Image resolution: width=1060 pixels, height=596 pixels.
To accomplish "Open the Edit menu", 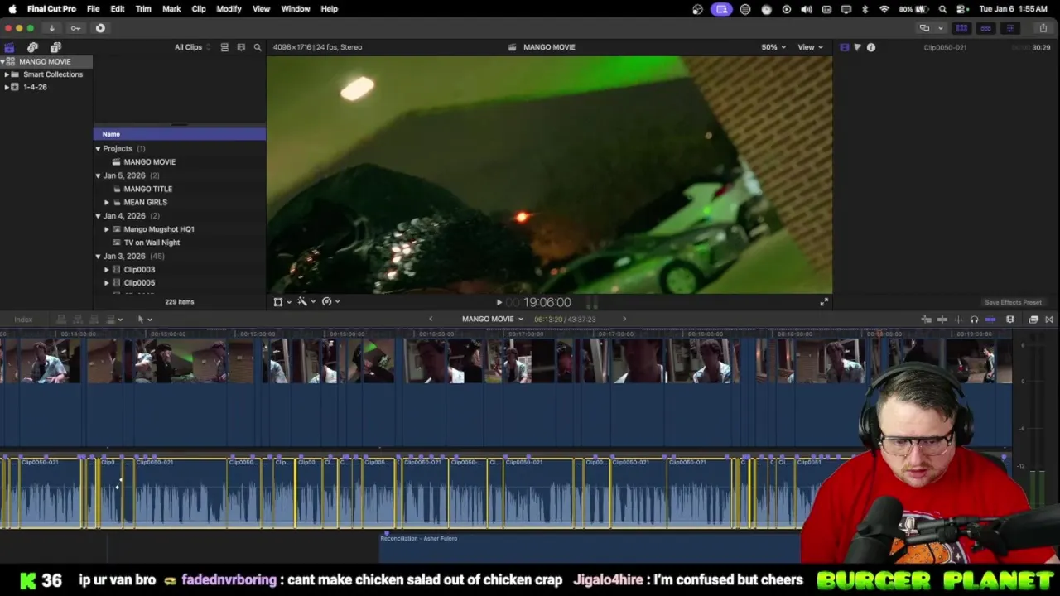I will (x=118, y=9).
